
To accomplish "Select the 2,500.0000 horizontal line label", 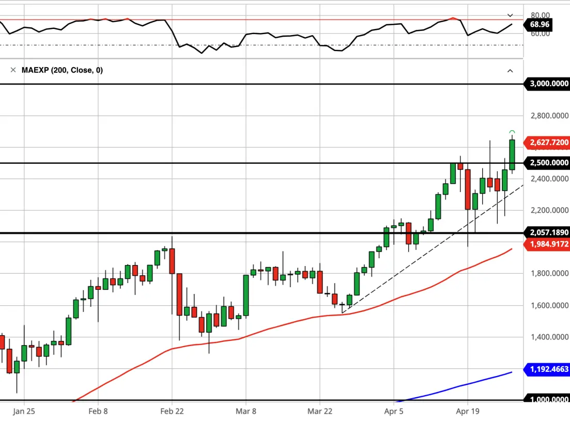I will (547, 163).
